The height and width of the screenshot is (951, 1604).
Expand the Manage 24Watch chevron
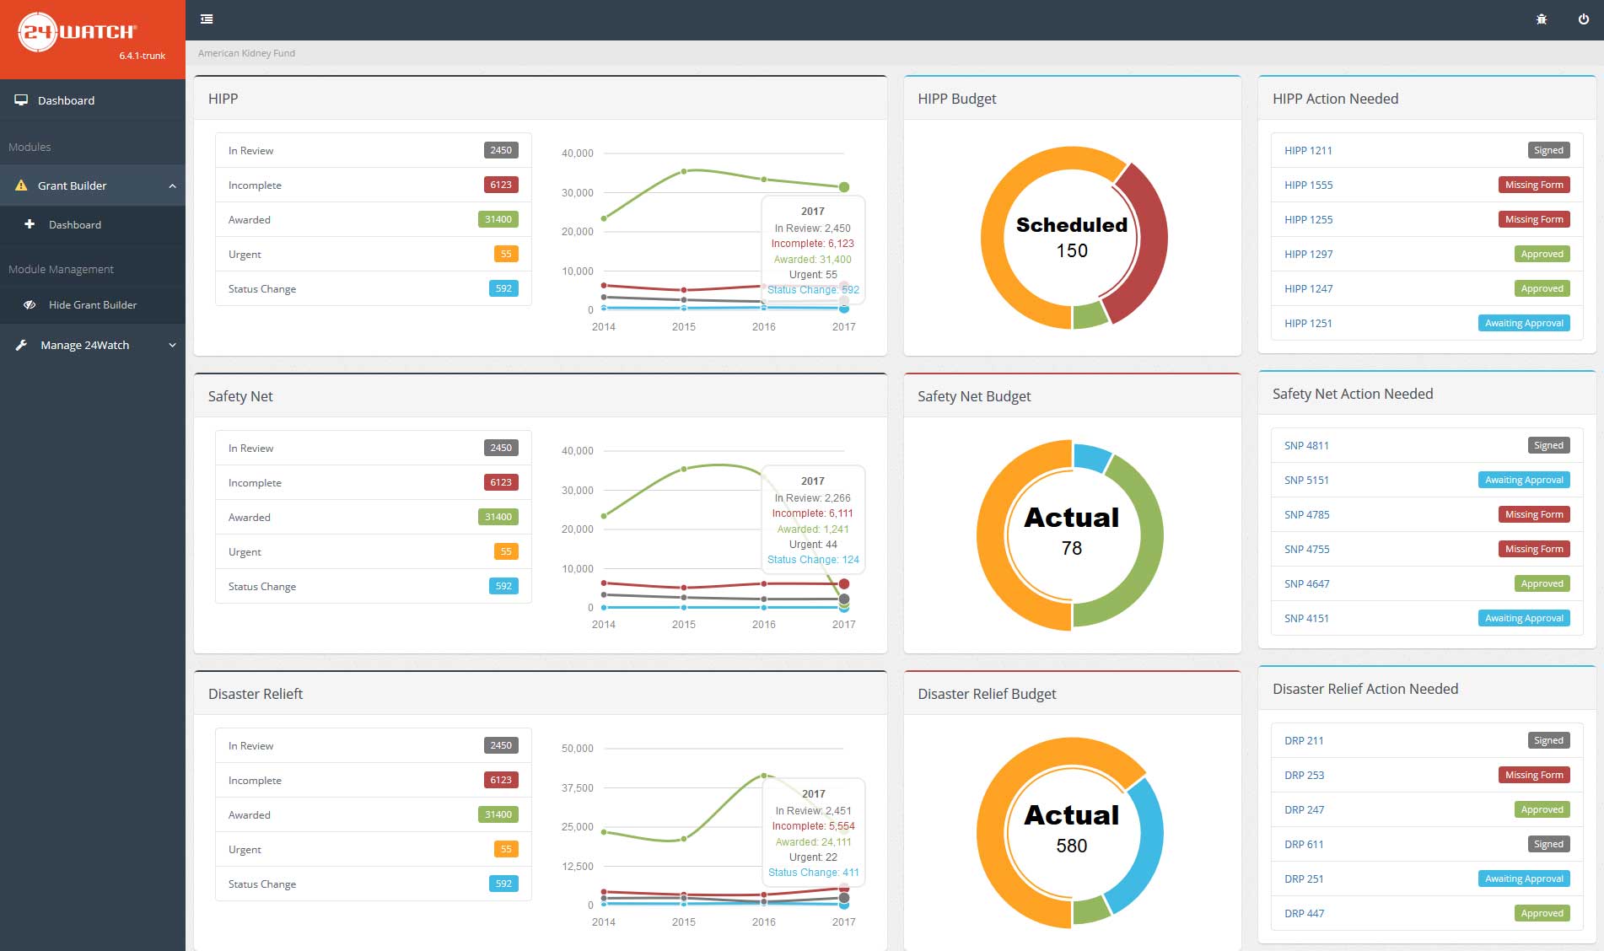(x=172, y=345)
